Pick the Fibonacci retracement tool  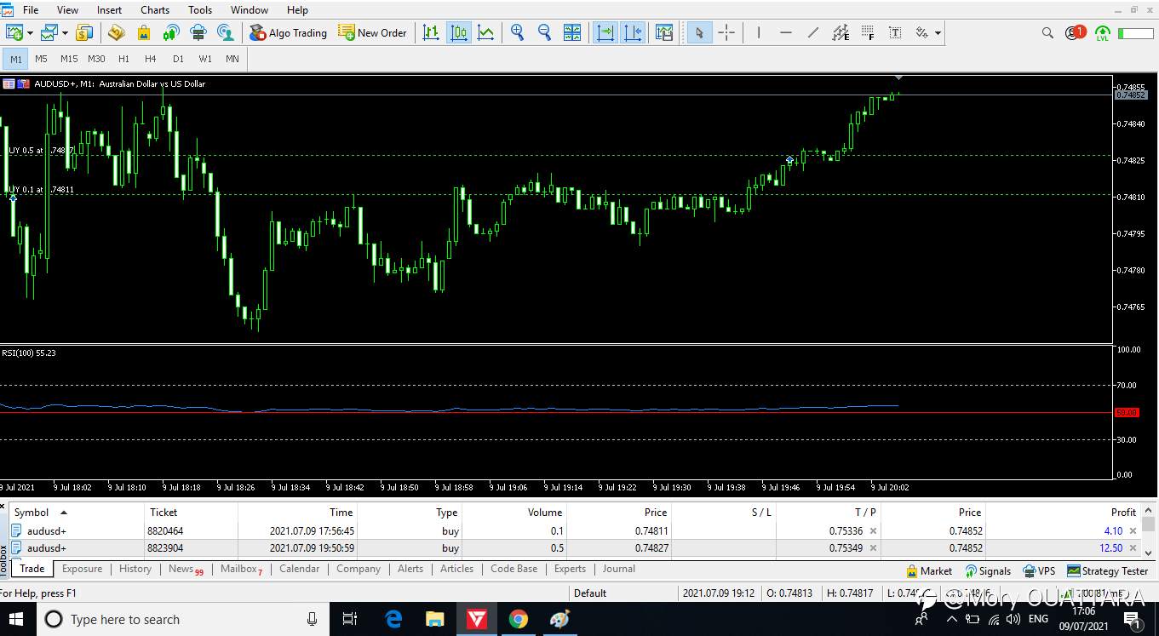868,33
